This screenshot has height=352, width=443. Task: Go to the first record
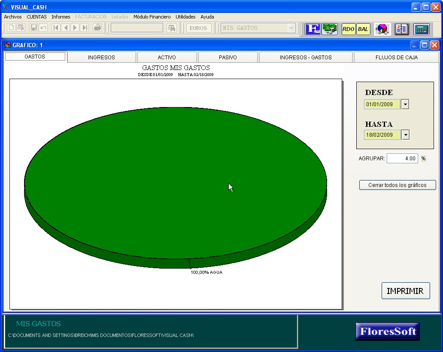click(56, 28)
